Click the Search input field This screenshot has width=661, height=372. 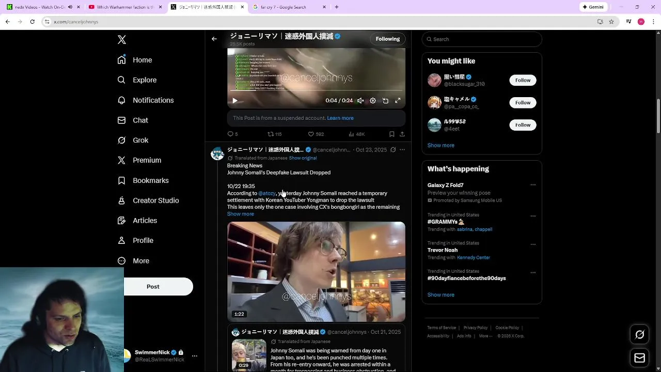coord(482,39)
